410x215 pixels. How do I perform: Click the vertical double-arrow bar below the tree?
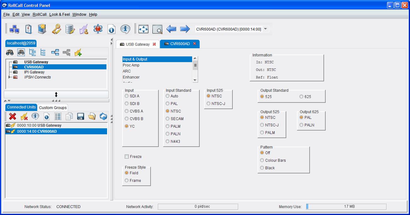pos(56,95)
